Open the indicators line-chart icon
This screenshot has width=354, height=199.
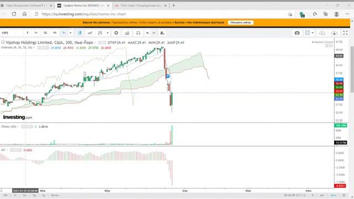pos(90,33)
